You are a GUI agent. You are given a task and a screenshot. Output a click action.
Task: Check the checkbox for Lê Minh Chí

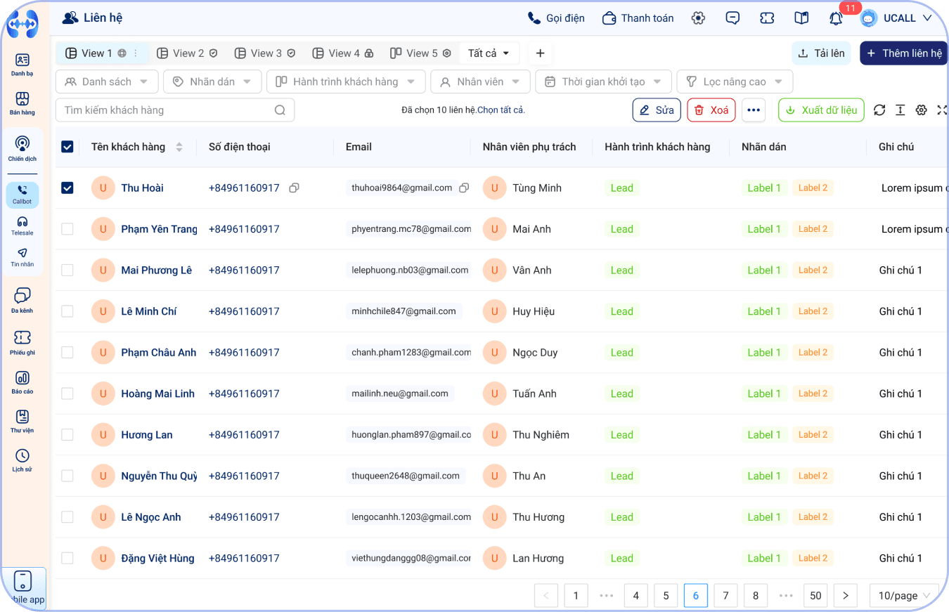tap(67, 311)
